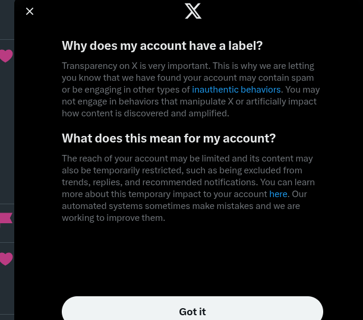Click the topmost pink heart icon

click(6, 56)
